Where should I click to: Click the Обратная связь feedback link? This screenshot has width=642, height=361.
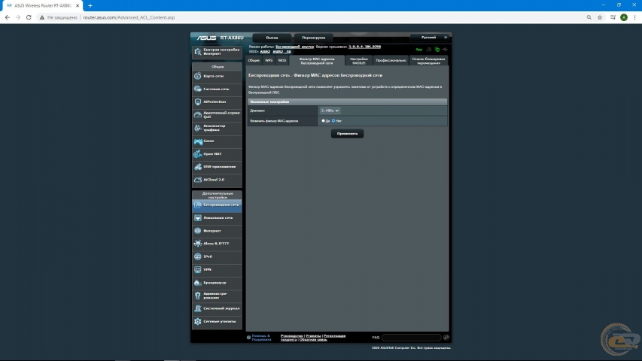[313, 340]
